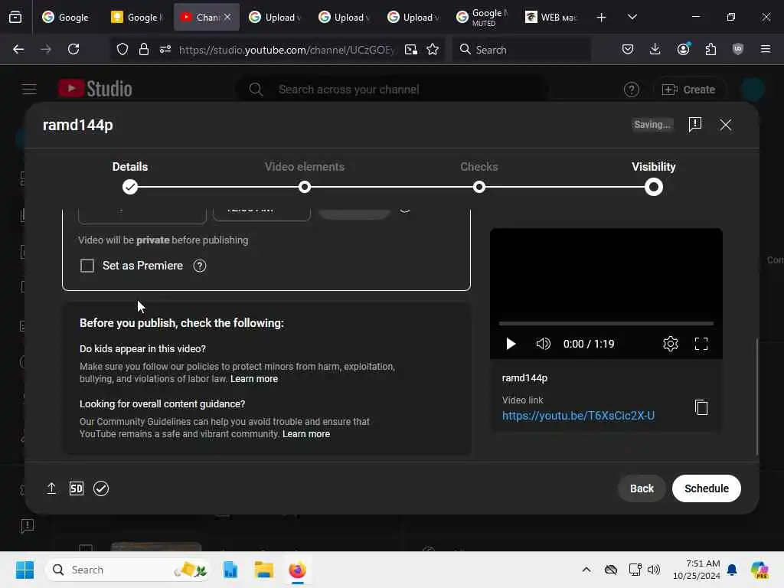
Task: Open the uBlock Origin extension icon
Action: click(737, 49)
